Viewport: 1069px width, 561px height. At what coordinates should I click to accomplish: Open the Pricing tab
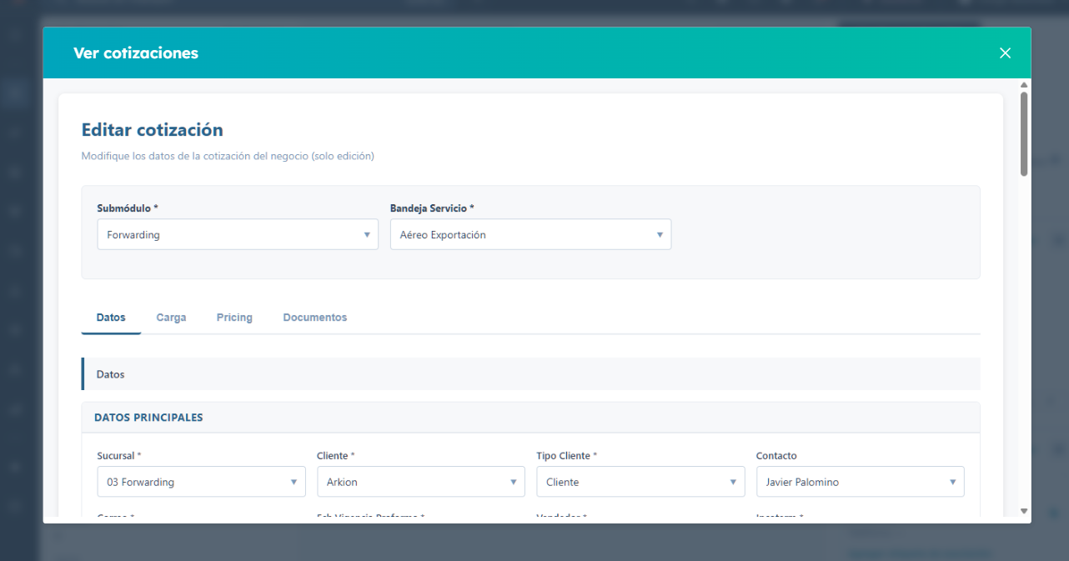(234, 317)
